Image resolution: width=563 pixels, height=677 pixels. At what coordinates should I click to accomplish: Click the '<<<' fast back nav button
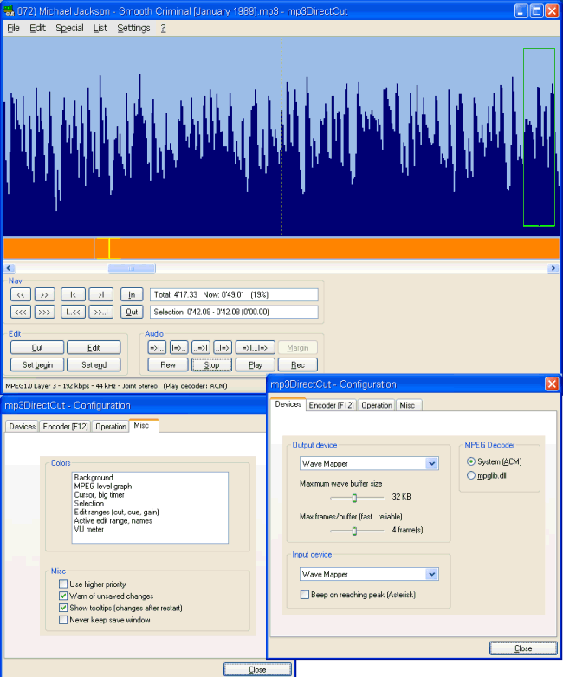click(21, 312)
